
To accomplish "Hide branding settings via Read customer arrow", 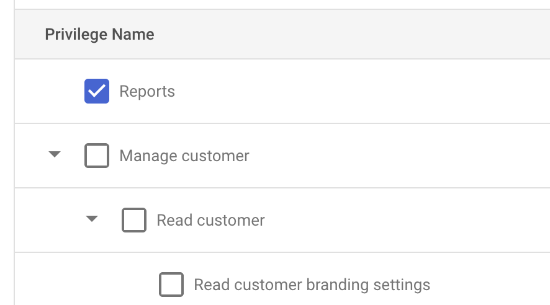I will point(92,219).
